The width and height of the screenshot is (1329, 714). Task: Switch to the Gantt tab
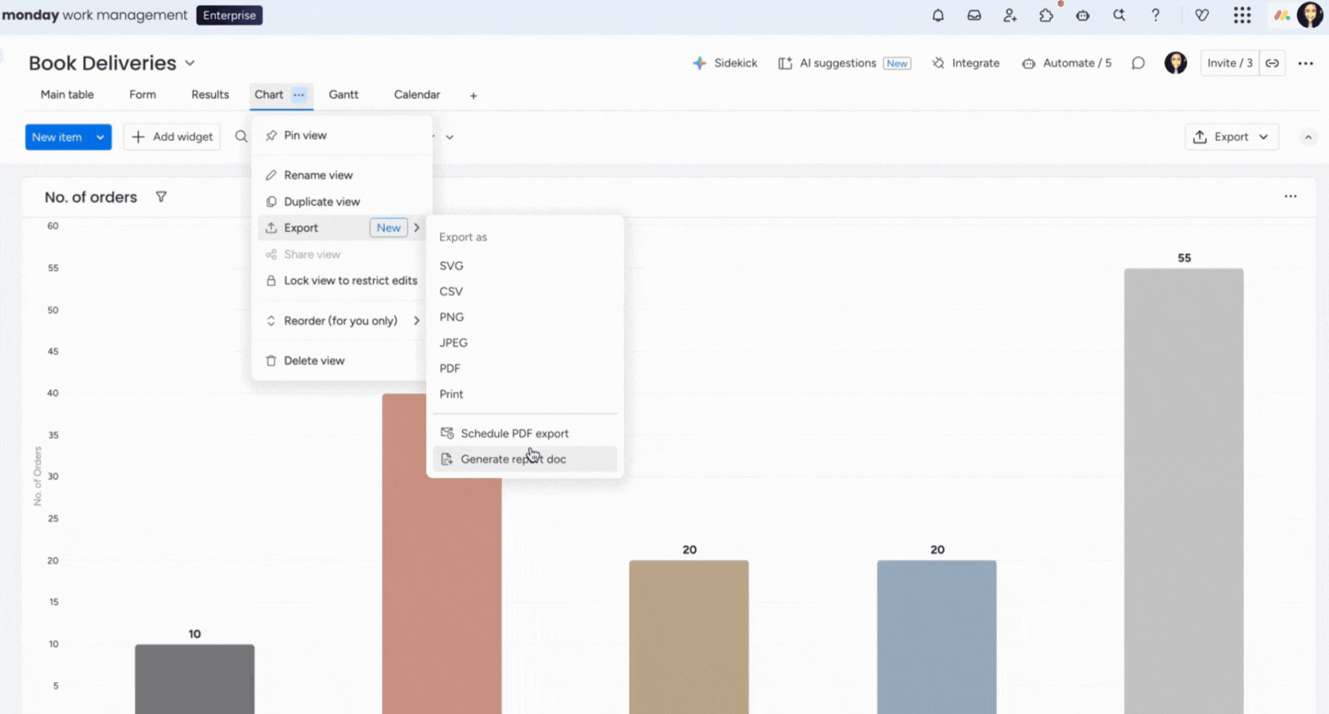pyautogui.click(x=343, y=94)
